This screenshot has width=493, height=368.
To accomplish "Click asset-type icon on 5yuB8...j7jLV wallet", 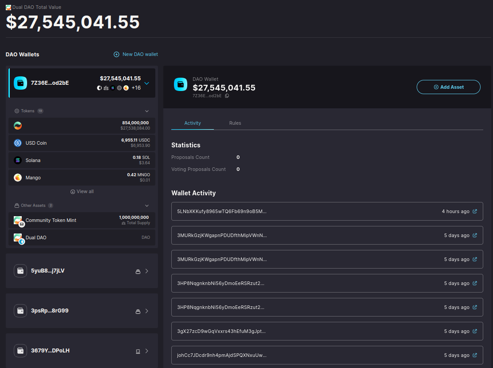I will pos(138,271).
